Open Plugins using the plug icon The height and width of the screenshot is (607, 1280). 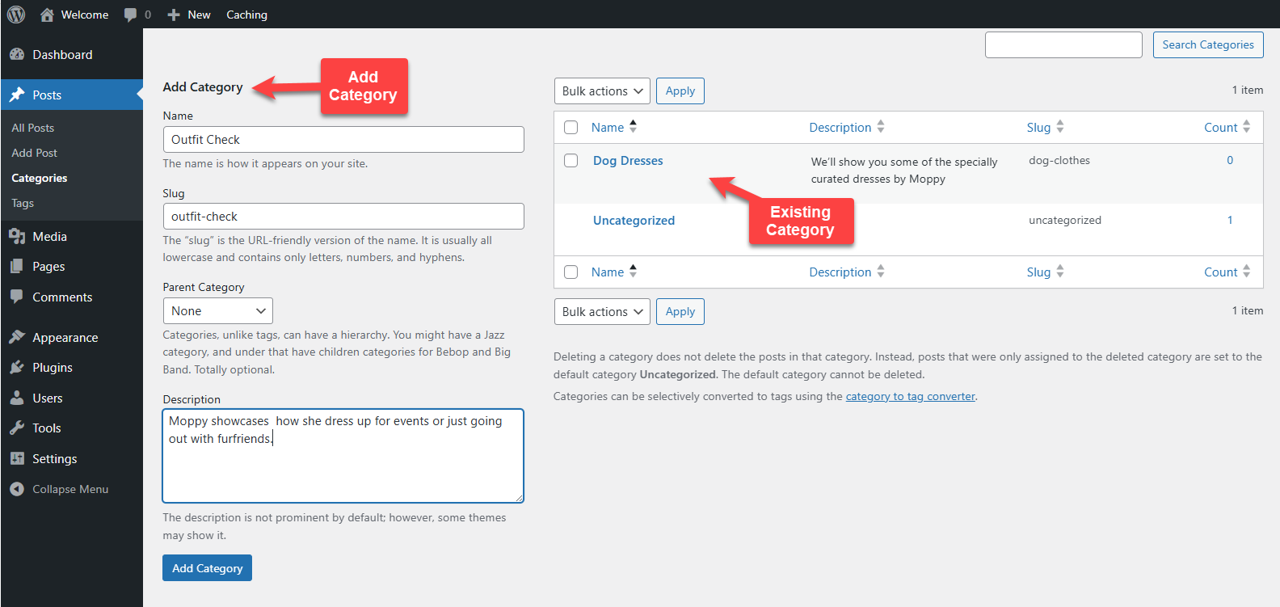click(x=17, y=367)
